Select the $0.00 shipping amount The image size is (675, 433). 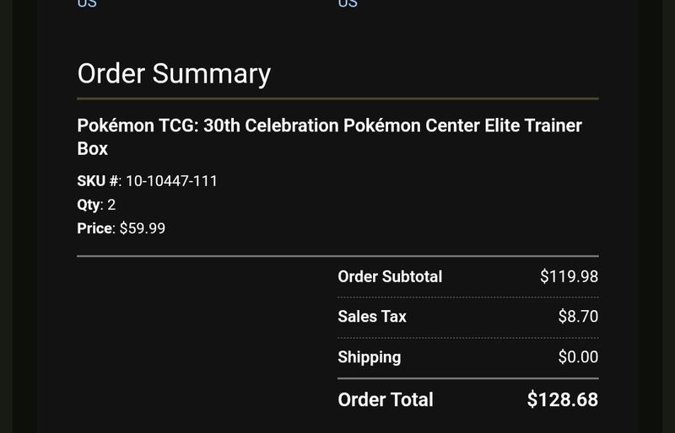(578, 357)
